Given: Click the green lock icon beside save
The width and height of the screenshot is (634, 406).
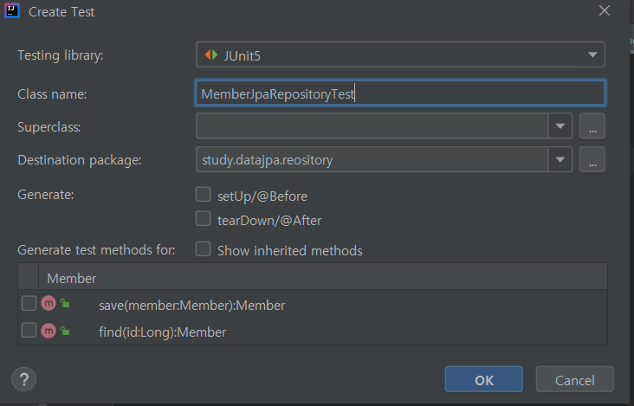Looking at the screenshot, I should tap(65, 304).
